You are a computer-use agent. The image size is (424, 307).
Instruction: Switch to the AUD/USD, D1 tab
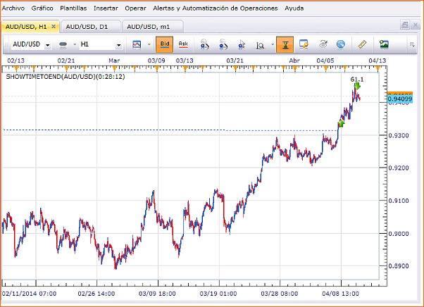[x=91, y=27]
